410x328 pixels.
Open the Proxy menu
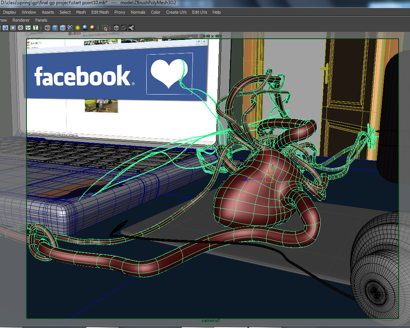point(120,12)
